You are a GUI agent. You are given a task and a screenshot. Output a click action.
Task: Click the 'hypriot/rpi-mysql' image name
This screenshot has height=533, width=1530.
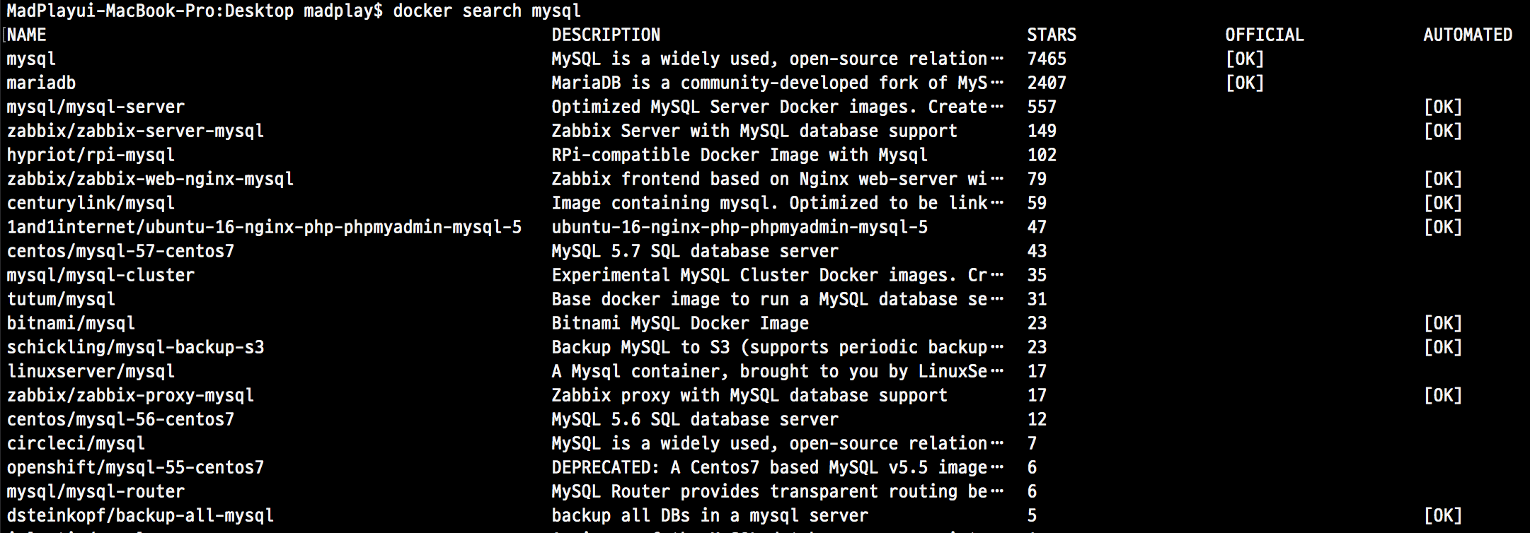tap(91, 155)
